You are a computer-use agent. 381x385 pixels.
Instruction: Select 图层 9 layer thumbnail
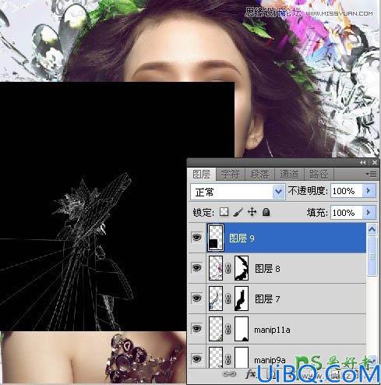(x=216, y=238)
